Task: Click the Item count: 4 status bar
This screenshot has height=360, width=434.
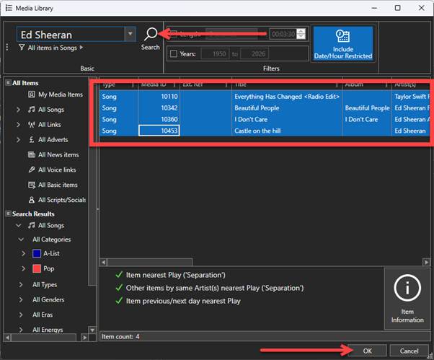Action: (x=265, y=336)
